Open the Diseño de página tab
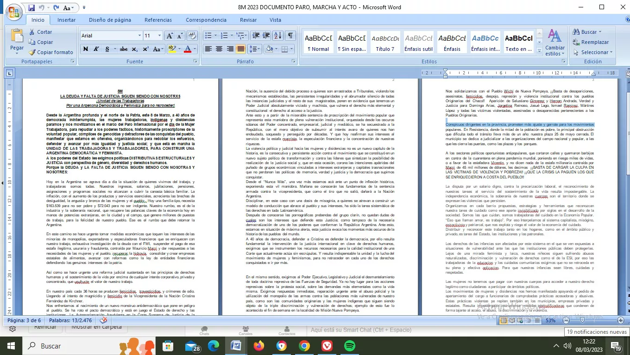The height and width of the screenshot is (355, 630). pos(110,20)
